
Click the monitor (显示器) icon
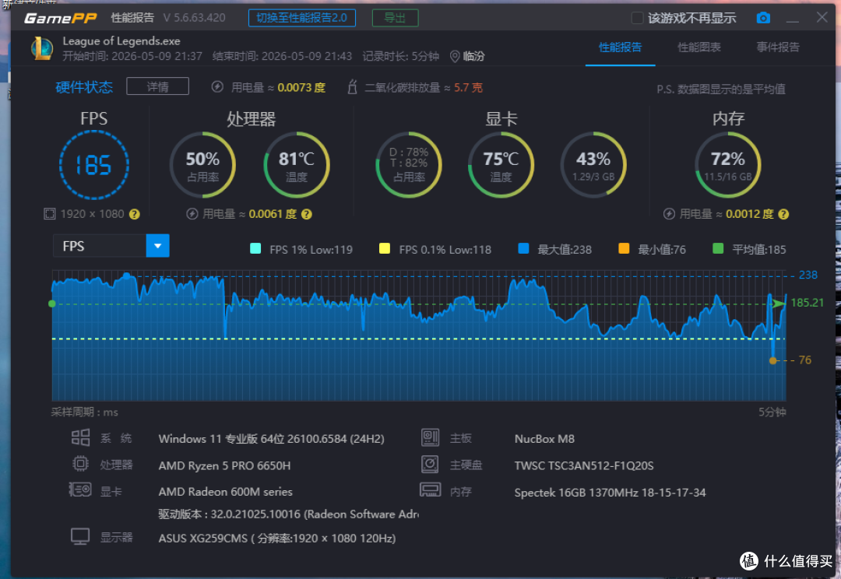pyautogui.click(x=80, y=537)
